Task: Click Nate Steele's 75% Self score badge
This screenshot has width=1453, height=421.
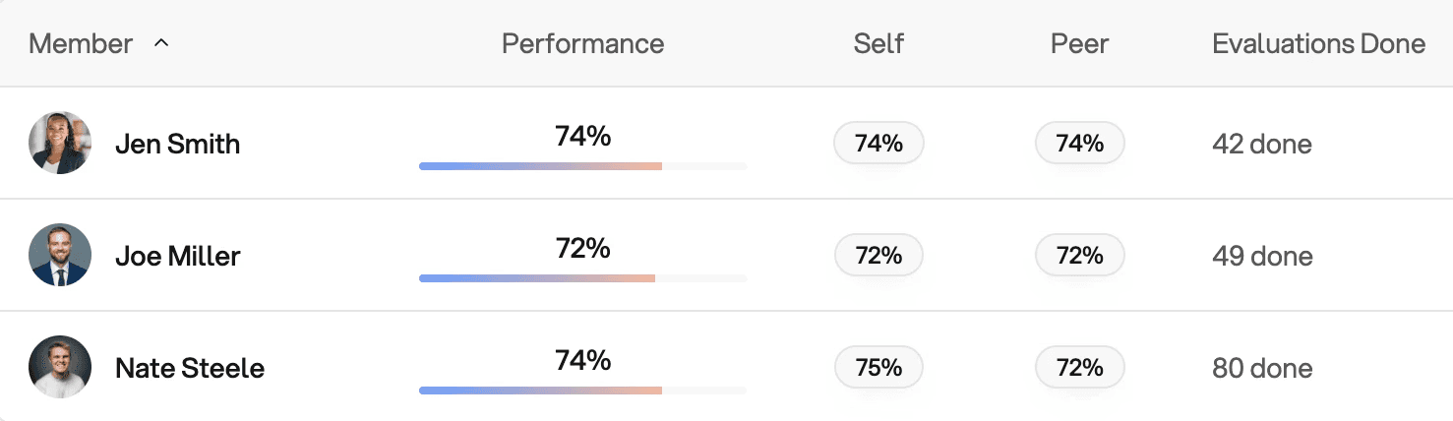Action: coord(878,368)
